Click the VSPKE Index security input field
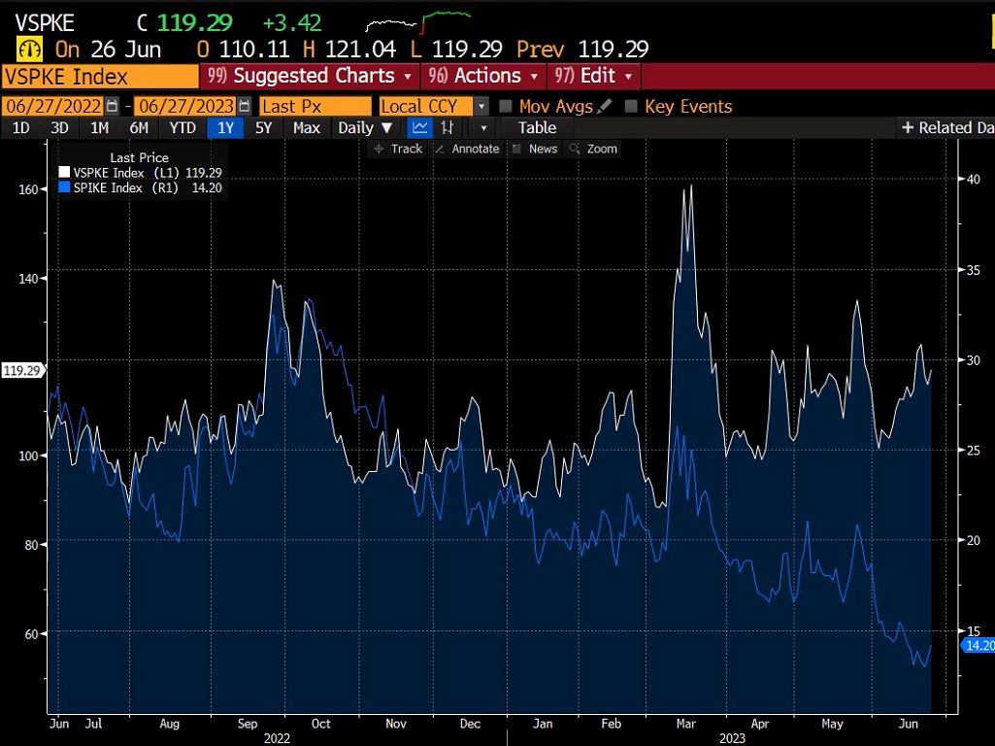The image size is (995, 746). pyautogui.click(x=100, y=77)
